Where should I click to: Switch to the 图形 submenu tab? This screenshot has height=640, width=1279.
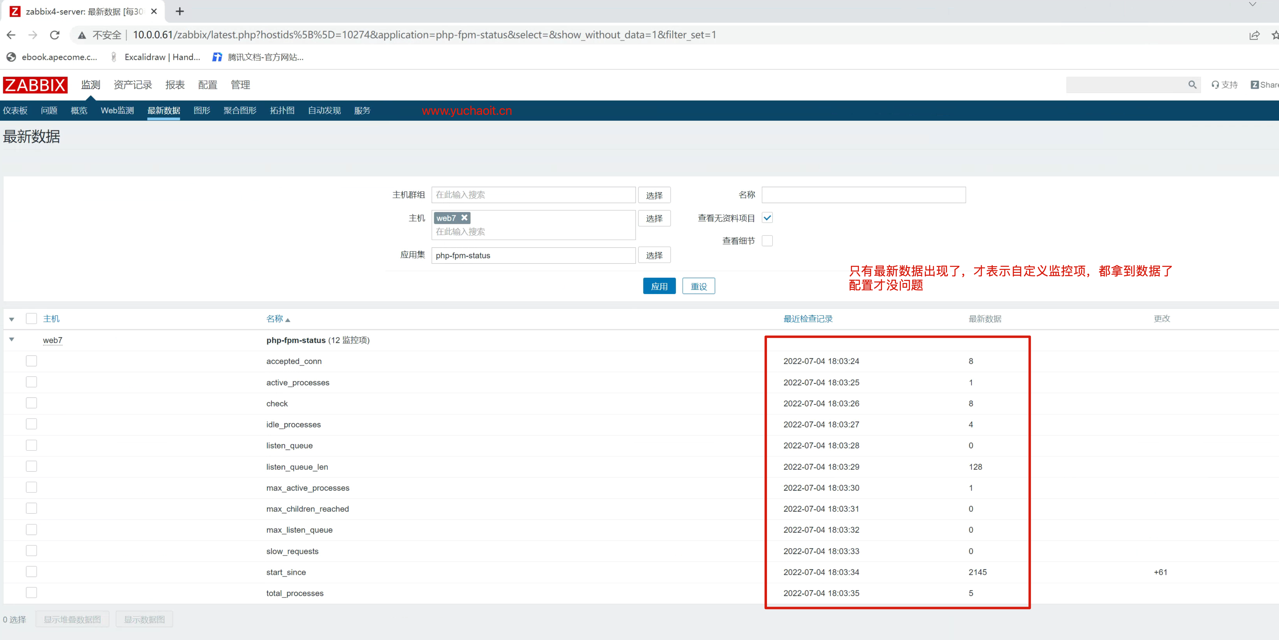pyautogui.click(x=202, y=110)
